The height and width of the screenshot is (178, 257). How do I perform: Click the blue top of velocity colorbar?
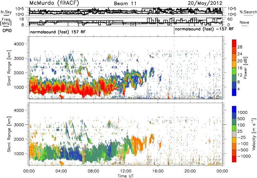click(234, 109)
